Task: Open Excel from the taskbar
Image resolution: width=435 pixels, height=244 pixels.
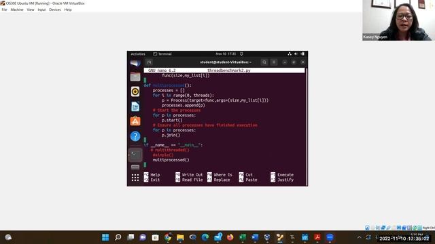Action: (243, 237)
